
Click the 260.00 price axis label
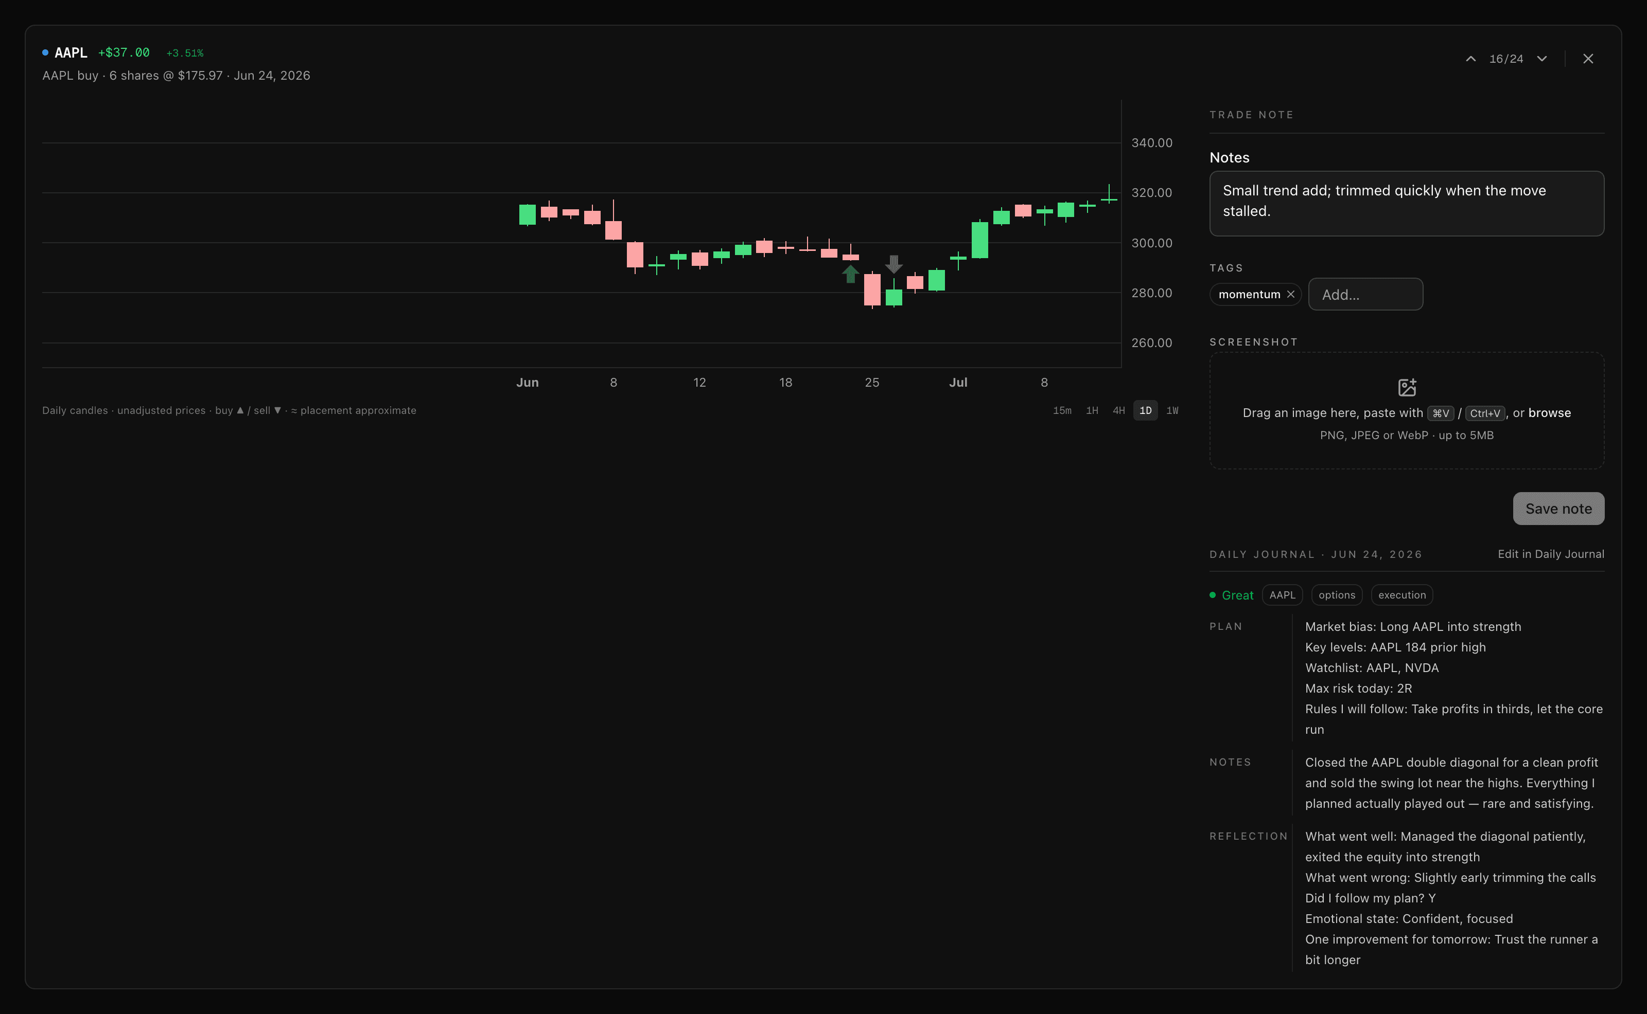tap(1152, 342)
